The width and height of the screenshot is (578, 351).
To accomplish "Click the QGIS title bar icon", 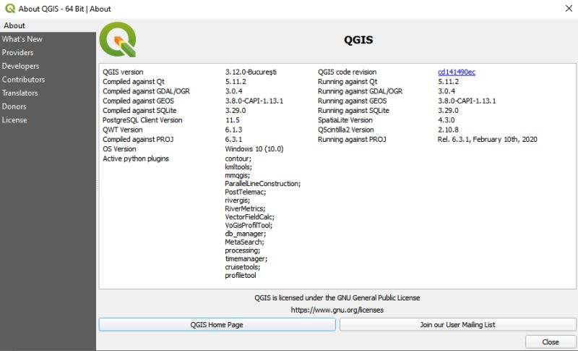I will (x=10, y=9).
